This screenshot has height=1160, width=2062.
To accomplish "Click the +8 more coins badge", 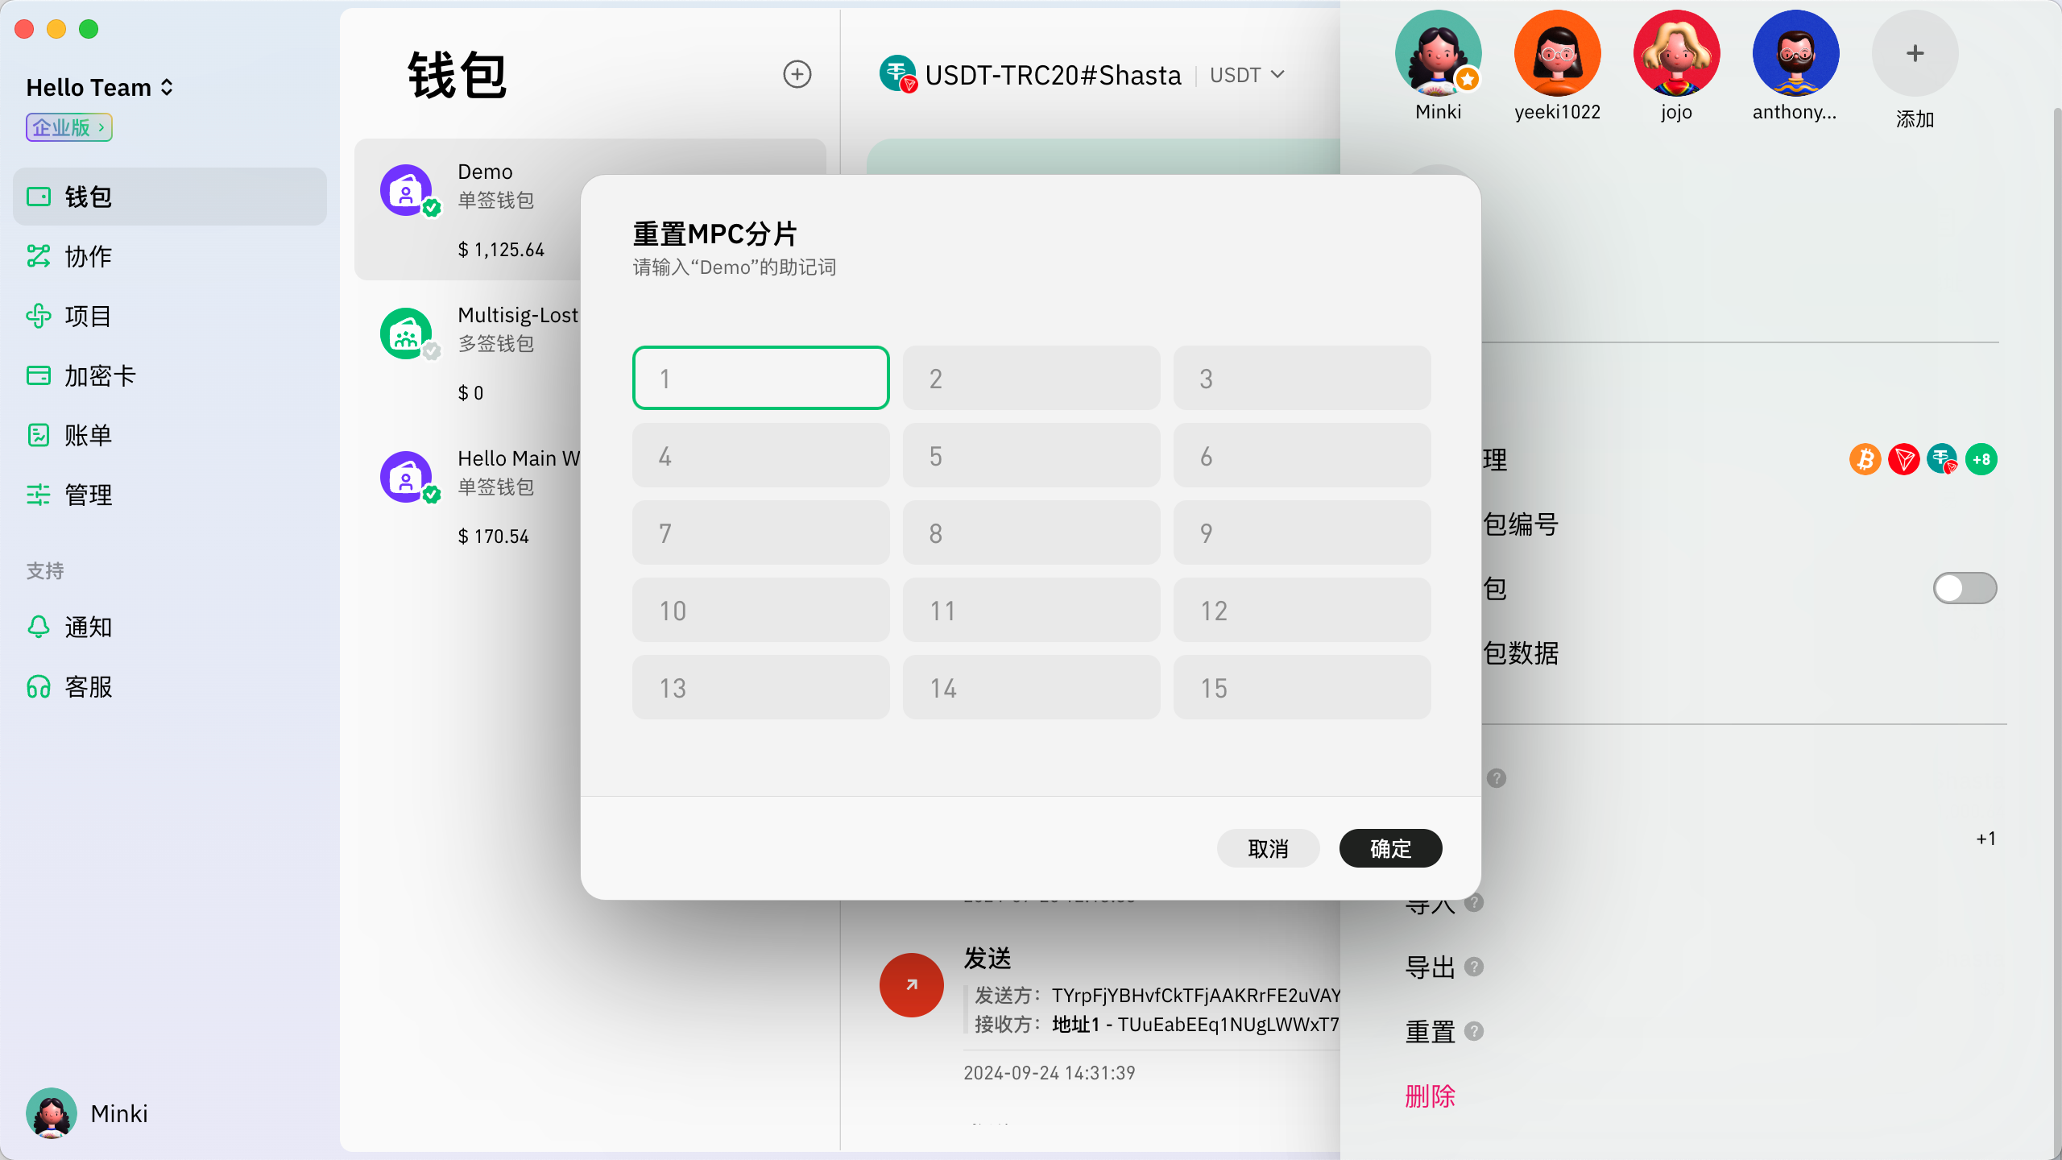I will [x=1981, y=459].
